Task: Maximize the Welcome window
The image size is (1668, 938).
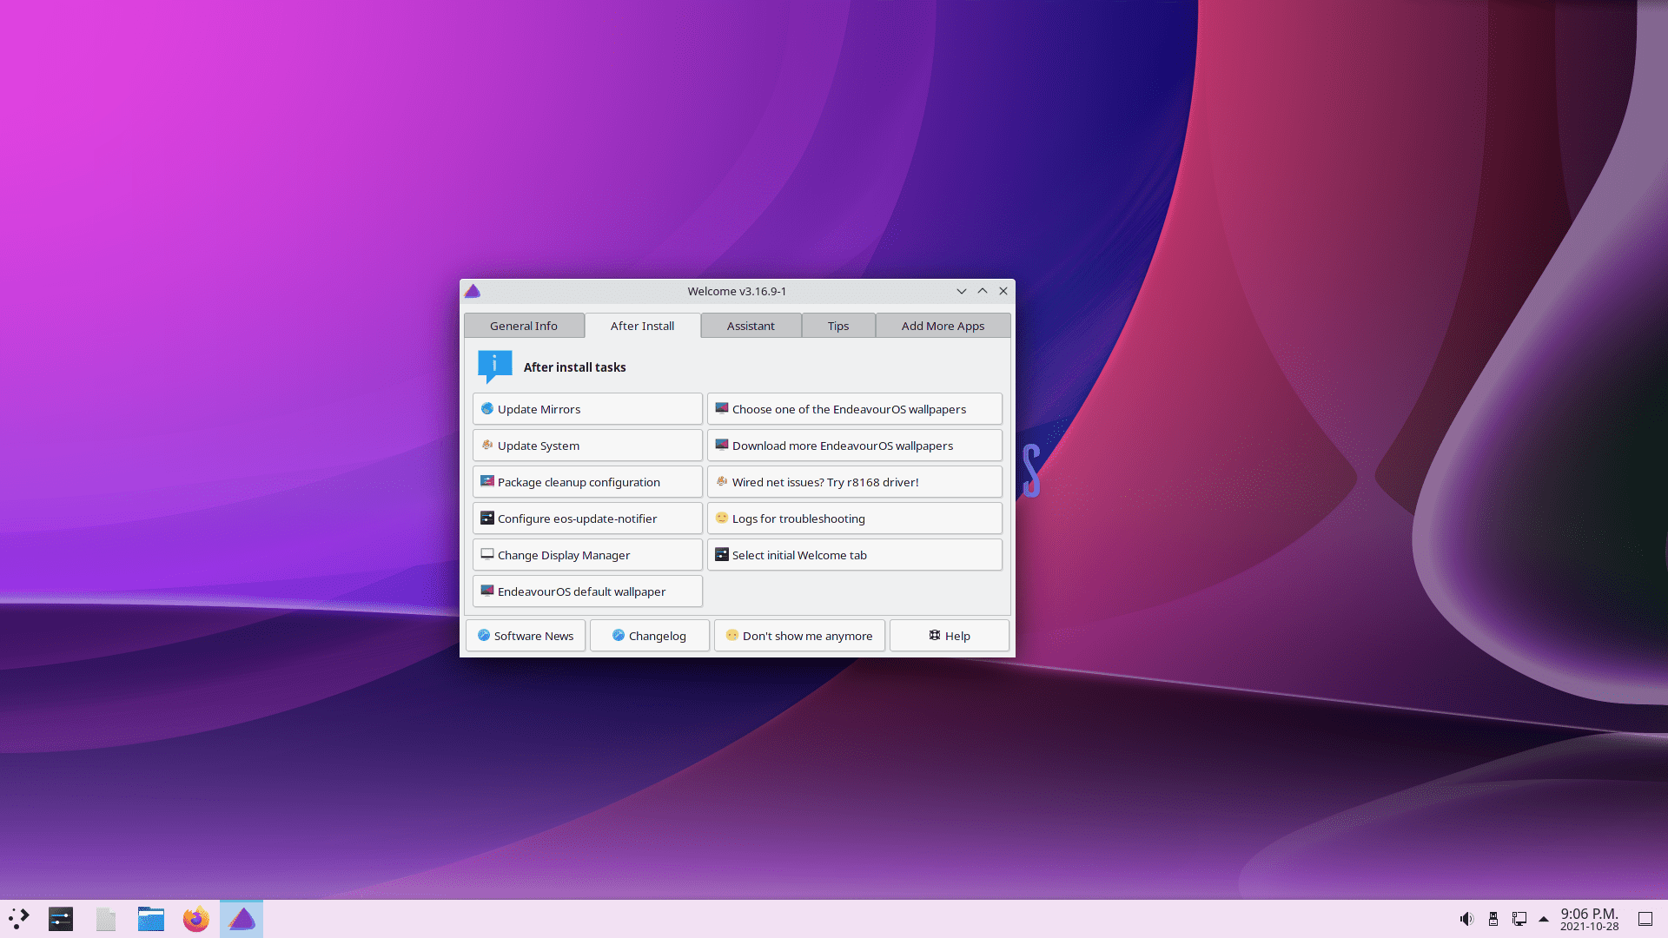Action: pyautogui.click(x=983, y=291)
